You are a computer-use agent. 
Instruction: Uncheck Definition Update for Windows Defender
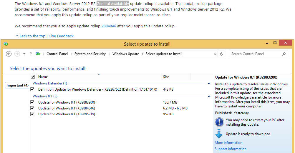(x=32, y=89)
